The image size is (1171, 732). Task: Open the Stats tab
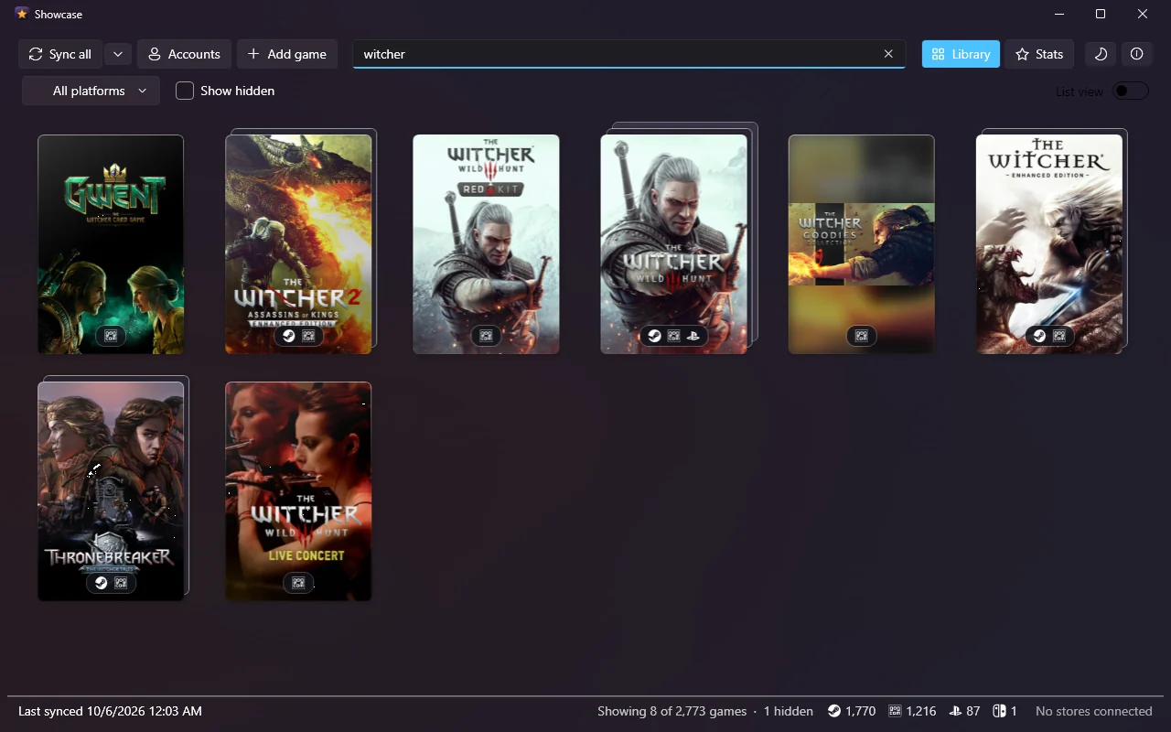coord(1038,54)
